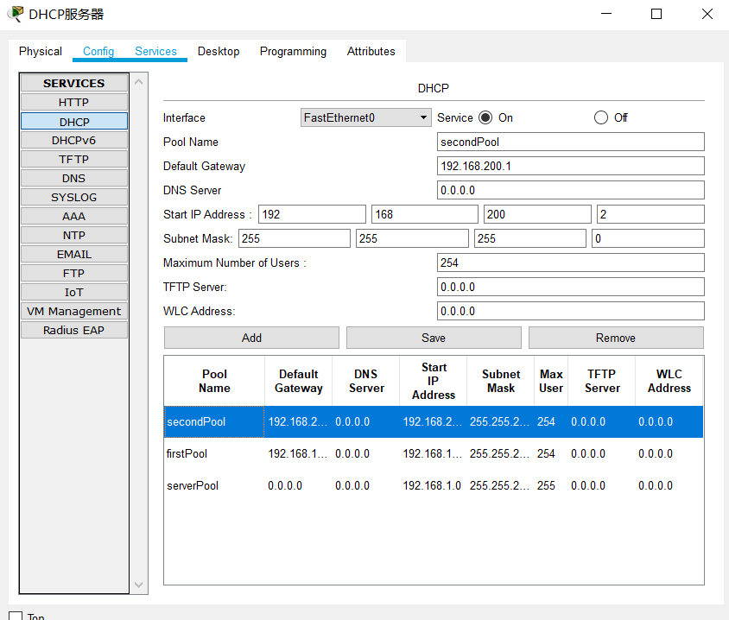
Task: Switch to the Physical tab
Action: (x=41, y=51)
